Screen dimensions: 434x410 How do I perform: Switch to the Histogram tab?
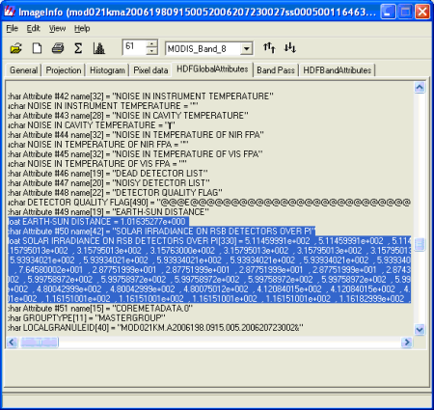coord(107,70)
